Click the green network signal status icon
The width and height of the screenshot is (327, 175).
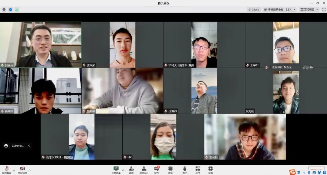click(x=17, y=10)
